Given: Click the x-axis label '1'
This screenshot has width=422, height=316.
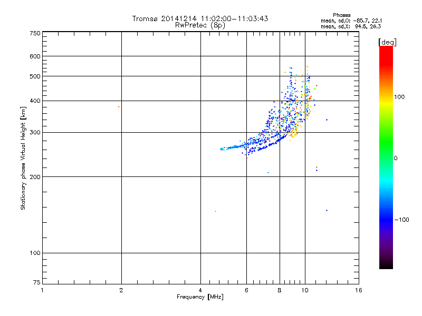Looking at the screenshot, I should [x=42, y=290].
